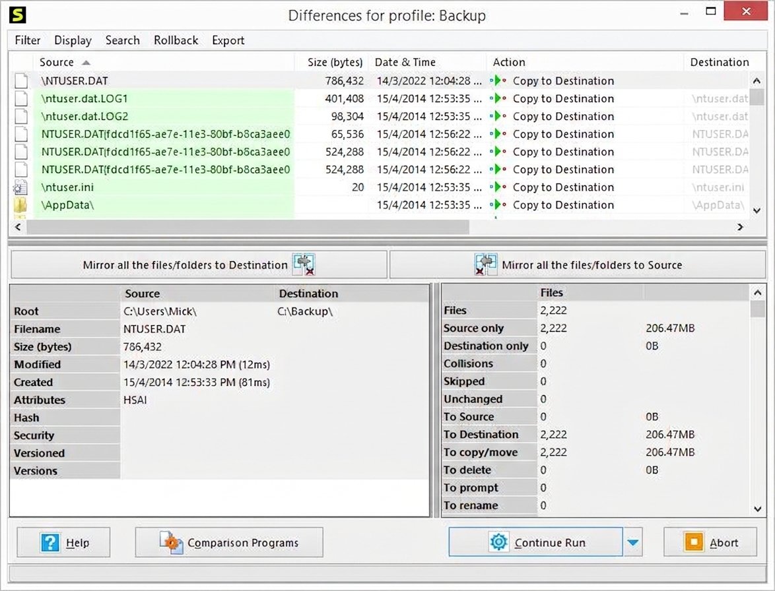This screenshot has width=775, height=591.
Task: Expand the Continue Run dropdown arrow
Action: (x=632, y=542)
